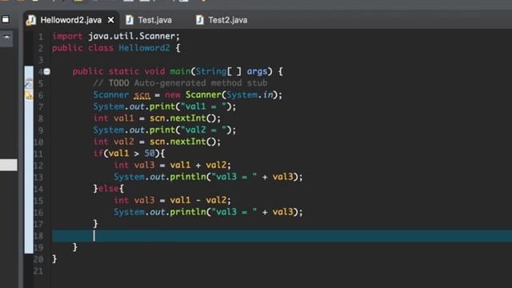512x288 pixels.
Task: Click 'val1 - val2' expression on line 15
Action: [198, 201]
